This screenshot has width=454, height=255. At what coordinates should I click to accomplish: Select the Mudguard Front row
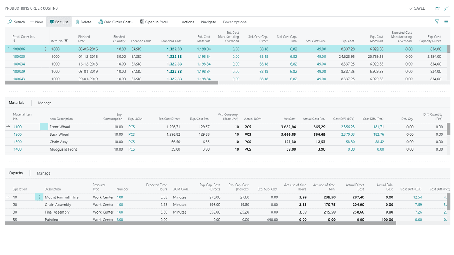click(226, 149)
